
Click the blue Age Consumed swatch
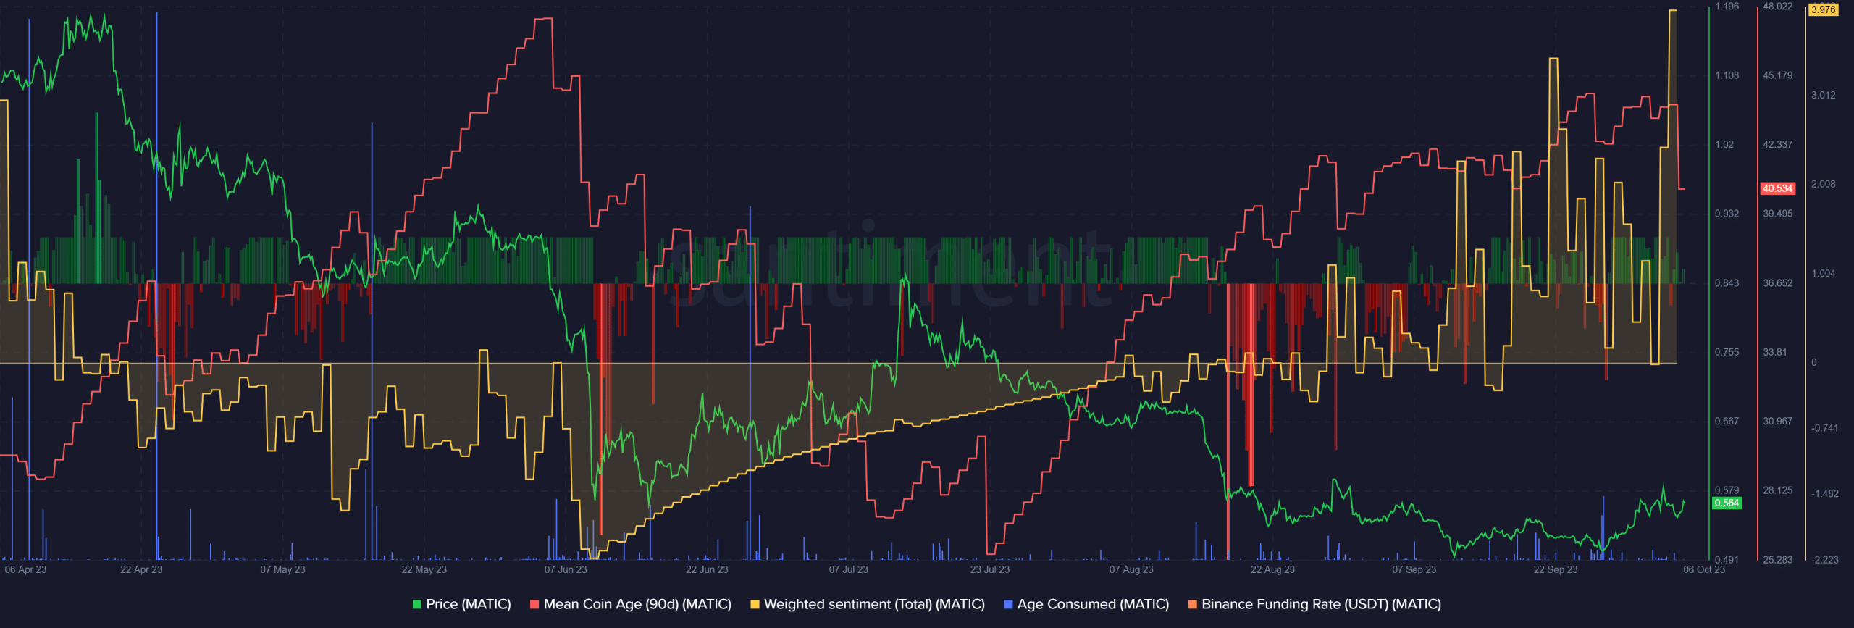click(x=1008, y=604)
